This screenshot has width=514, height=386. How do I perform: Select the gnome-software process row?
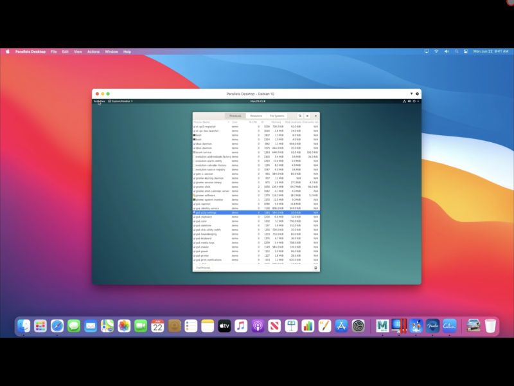(256, 196)
